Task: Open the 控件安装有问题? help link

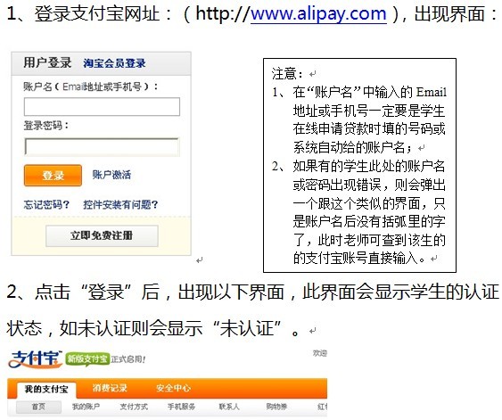Action: click(x=120, y=204)
